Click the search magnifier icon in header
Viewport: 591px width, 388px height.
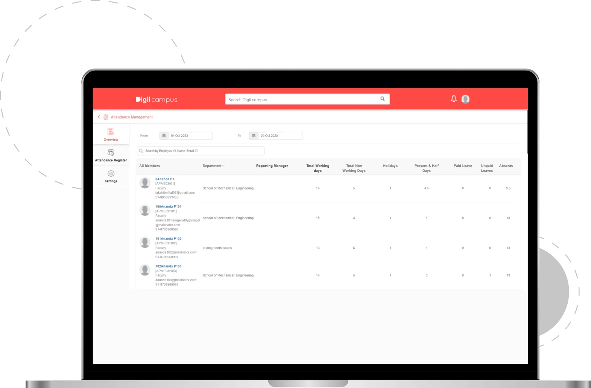[x=382, y=99]
